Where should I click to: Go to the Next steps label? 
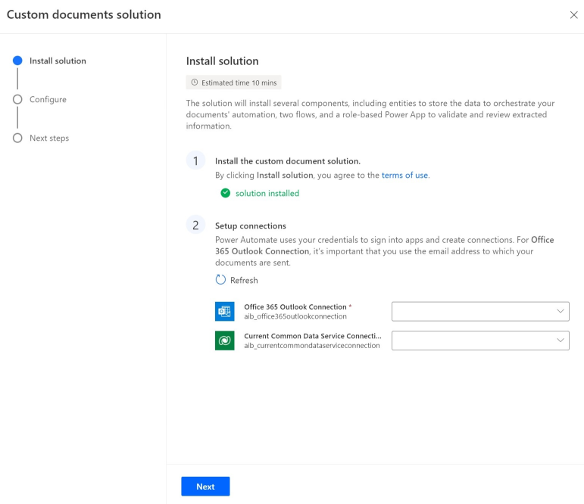pyautogui.click(x=49, y=138)
